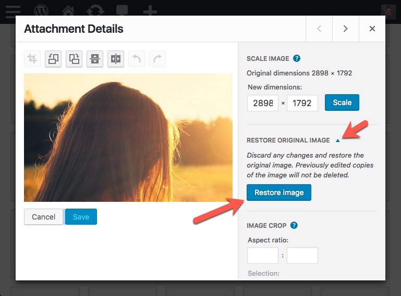The height and width of the screenshot is (296, 401).
Task: Click the 'Aspect ratio:' label
Action: click(268, 240)
